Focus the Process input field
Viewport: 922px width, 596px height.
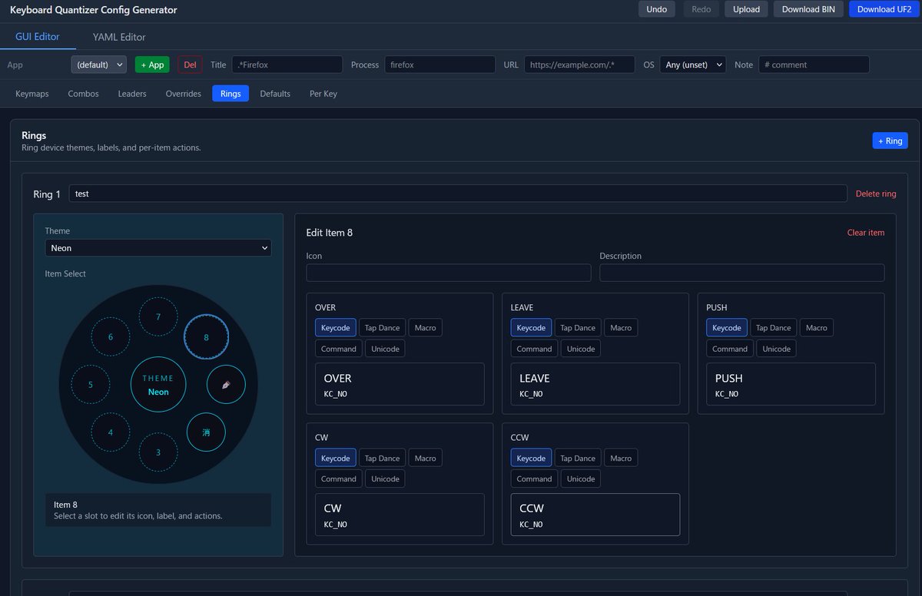439,65
